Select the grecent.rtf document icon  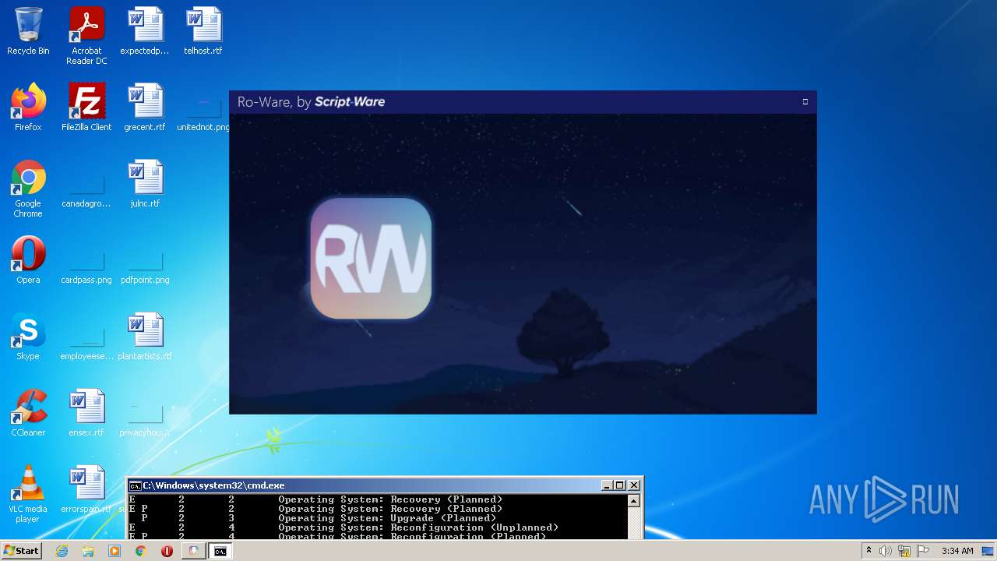tap(145, 108)
